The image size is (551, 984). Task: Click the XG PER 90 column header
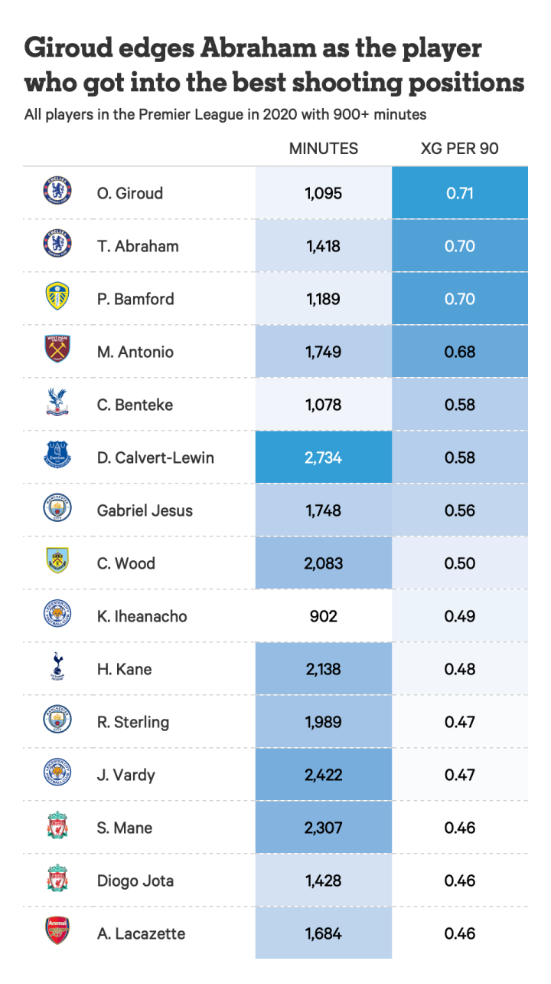pyautogui.click(x=459, y=149)
